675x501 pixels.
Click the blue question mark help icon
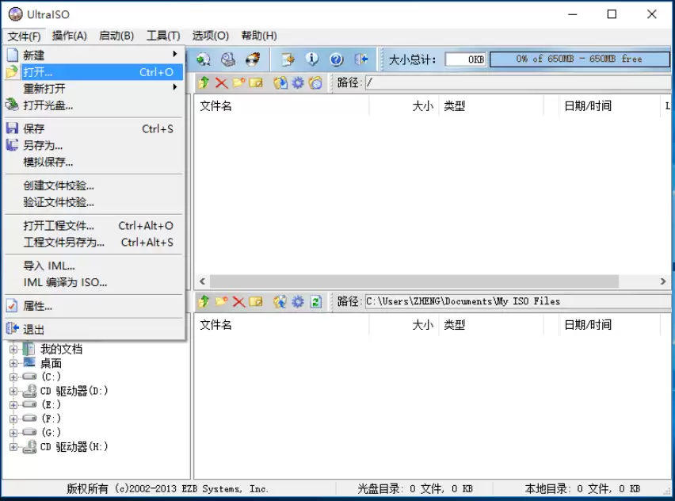[x=337, y=59]
